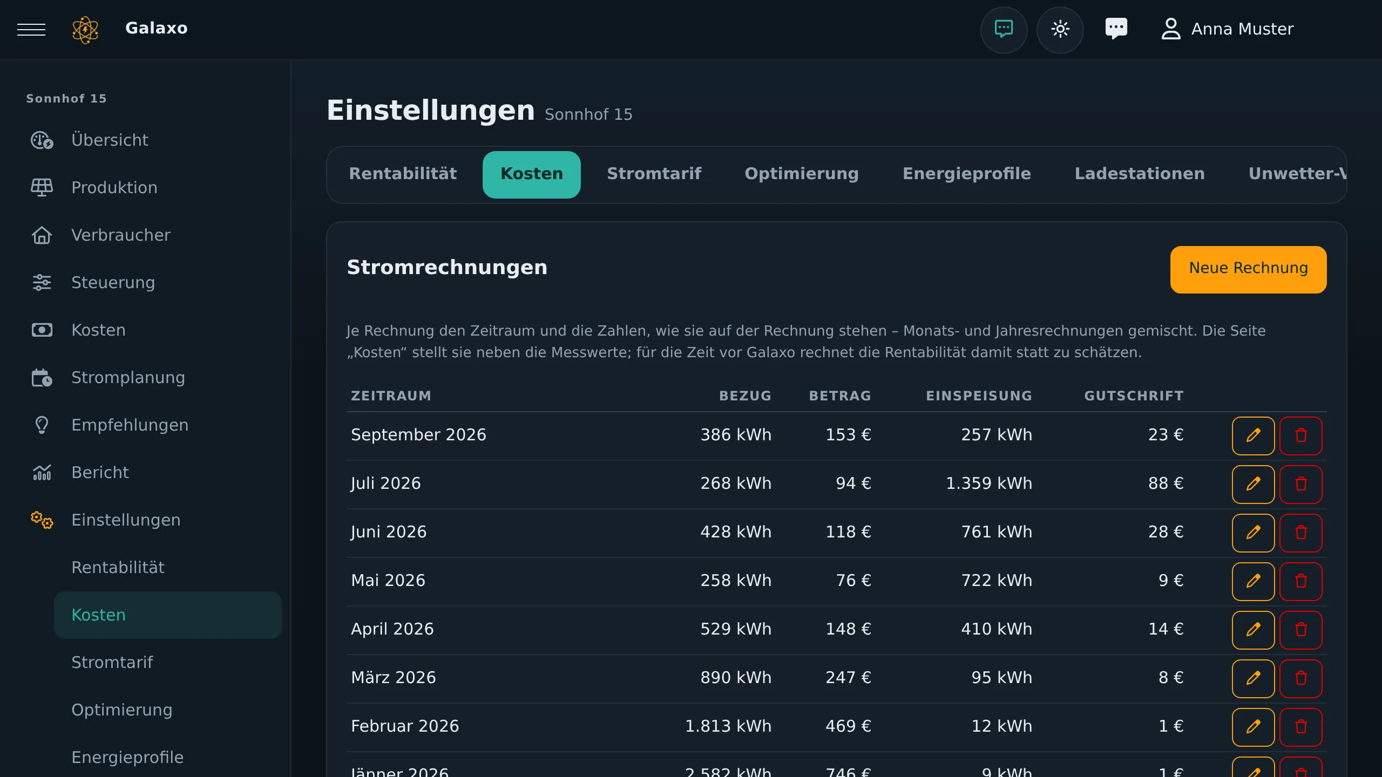Open sidebar sub-item Rentabilität
This screenshot has height=777, width=1382.
(x=167, y=567)
